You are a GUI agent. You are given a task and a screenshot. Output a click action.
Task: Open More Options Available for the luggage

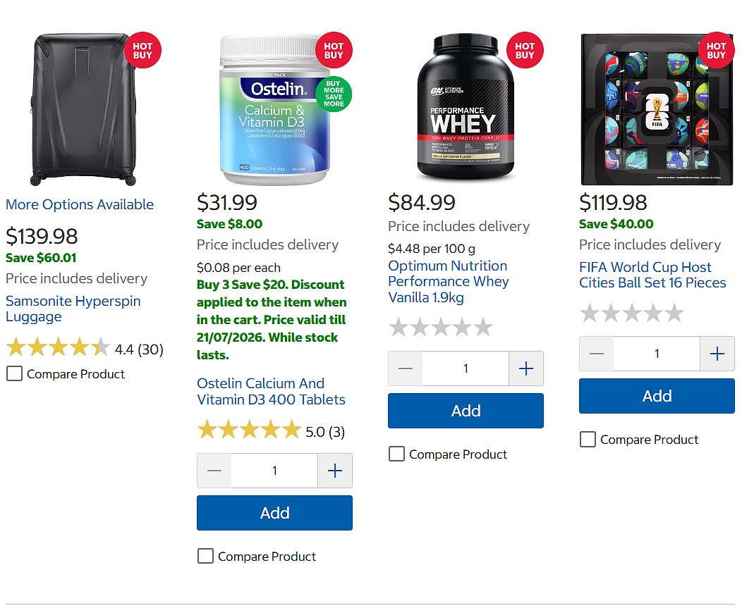tap(80, 204)
